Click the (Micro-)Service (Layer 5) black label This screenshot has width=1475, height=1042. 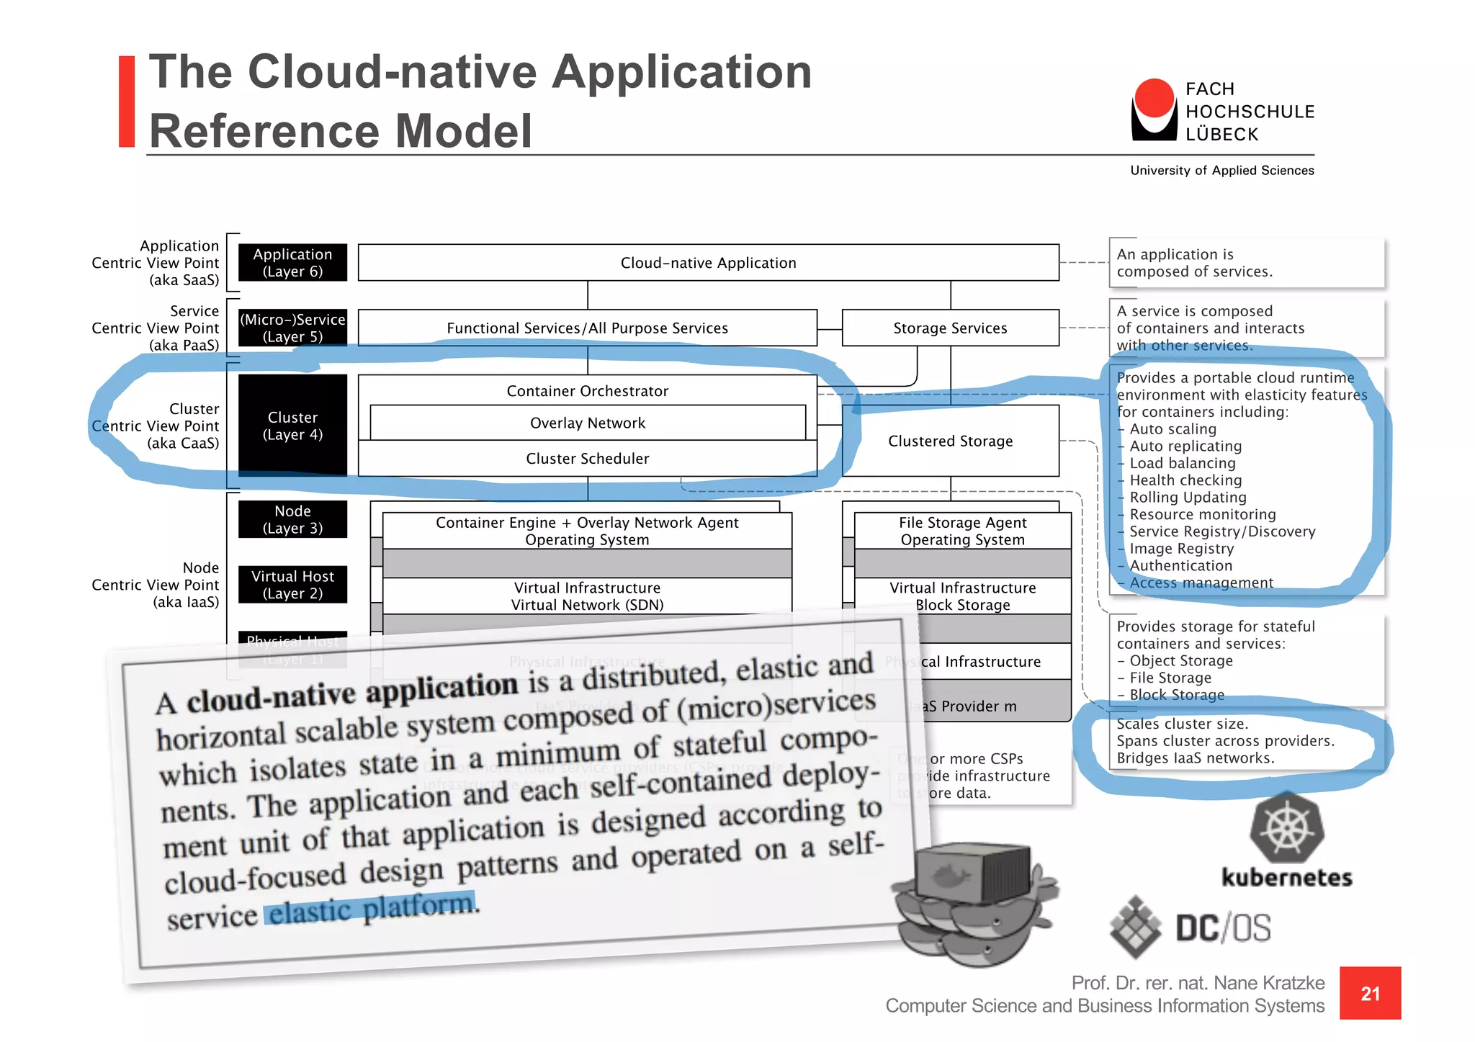click(292, 328)
